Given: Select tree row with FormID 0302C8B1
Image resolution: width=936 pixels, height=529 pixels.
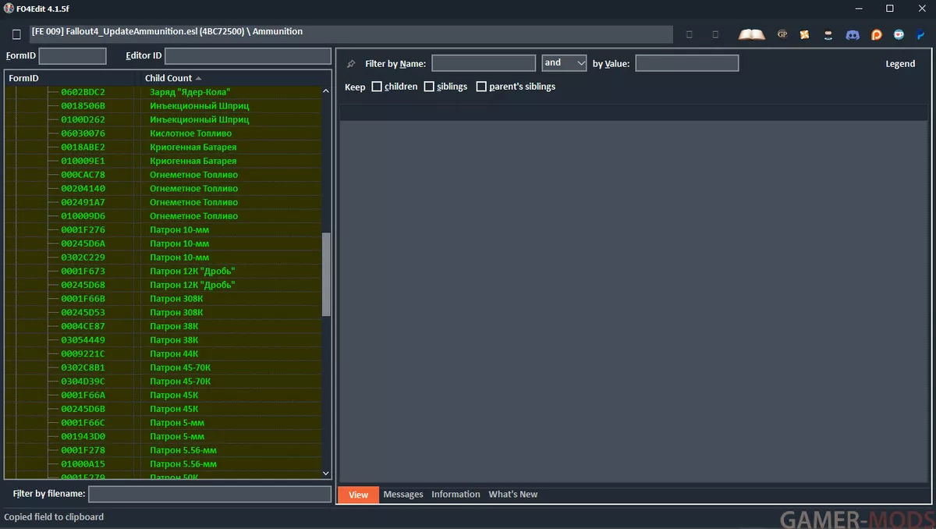Looking at the screenshot, I should pyautogui.click(x=163, y=367).
